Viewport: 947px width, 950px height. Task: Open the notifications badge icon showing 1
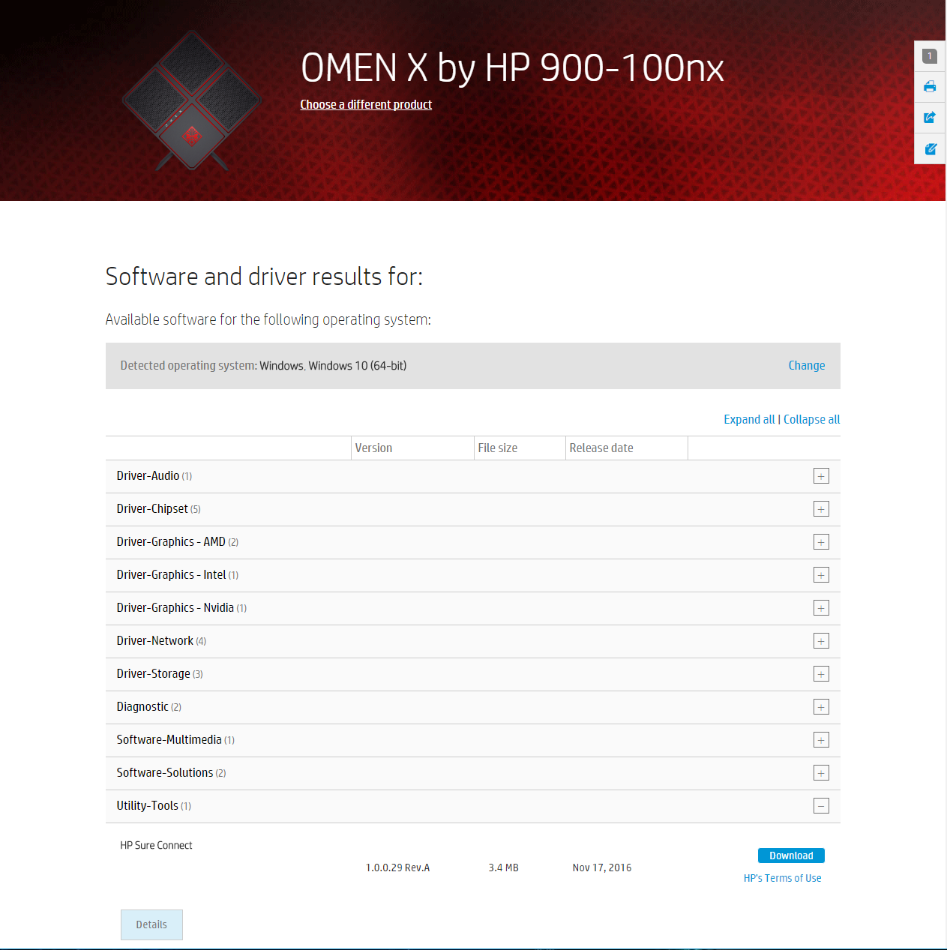click(930, 56)
